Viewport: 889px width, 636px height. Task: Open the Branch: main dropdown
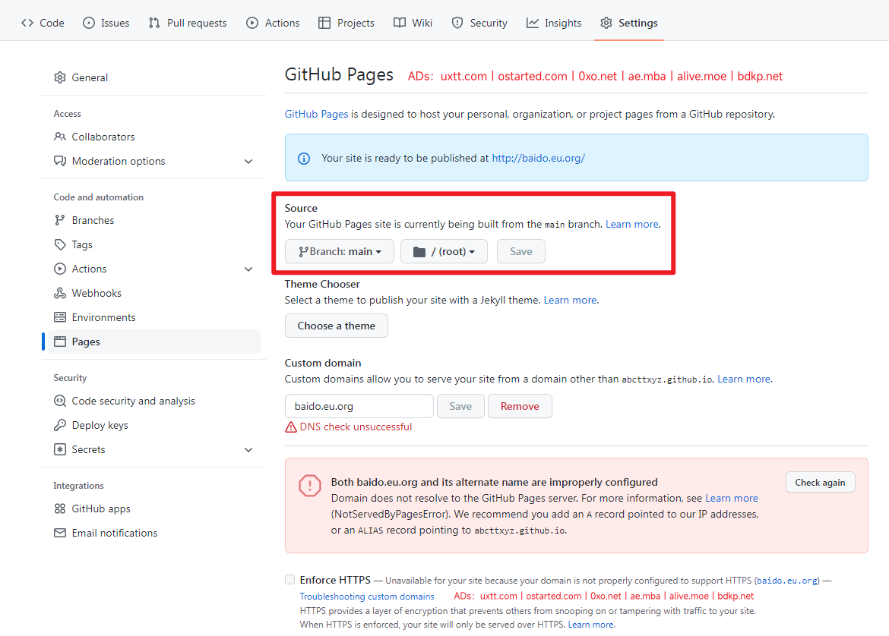click(x=339, y=251)
